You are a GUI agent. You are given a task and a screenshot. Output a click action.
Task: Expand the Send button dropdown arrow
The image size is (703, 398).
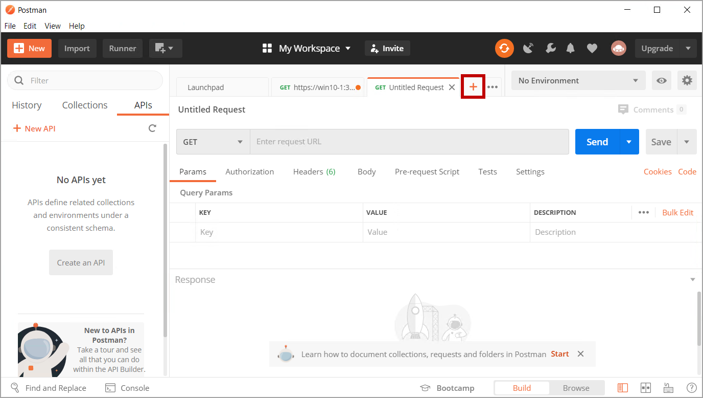click(629, 142)
